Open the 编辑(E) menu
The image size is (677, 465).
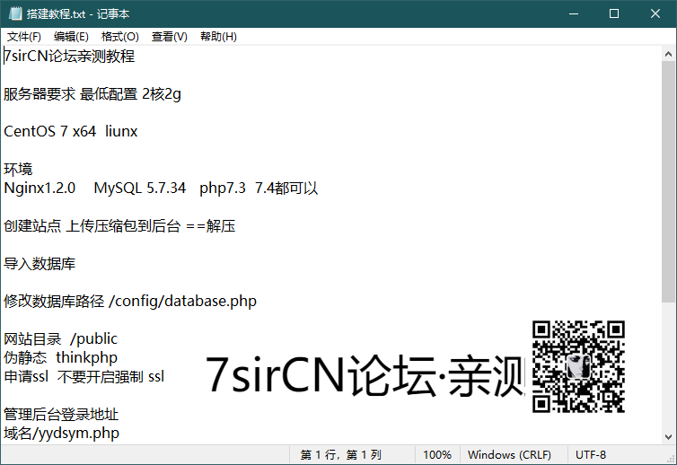coord(71,37)
